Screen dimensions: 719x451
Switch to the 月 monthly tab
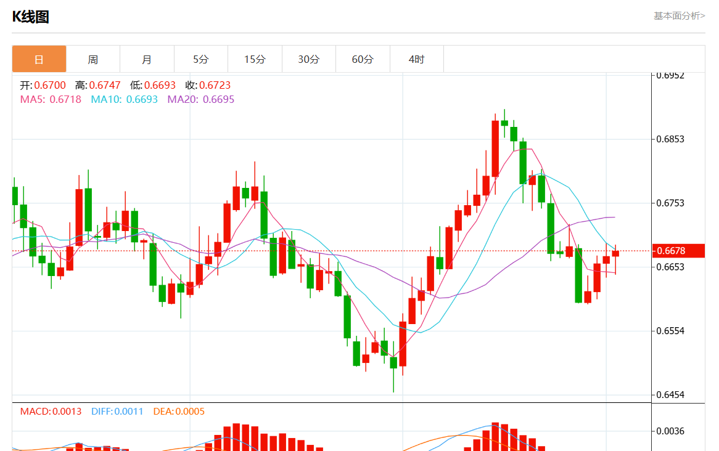(147, 59)
